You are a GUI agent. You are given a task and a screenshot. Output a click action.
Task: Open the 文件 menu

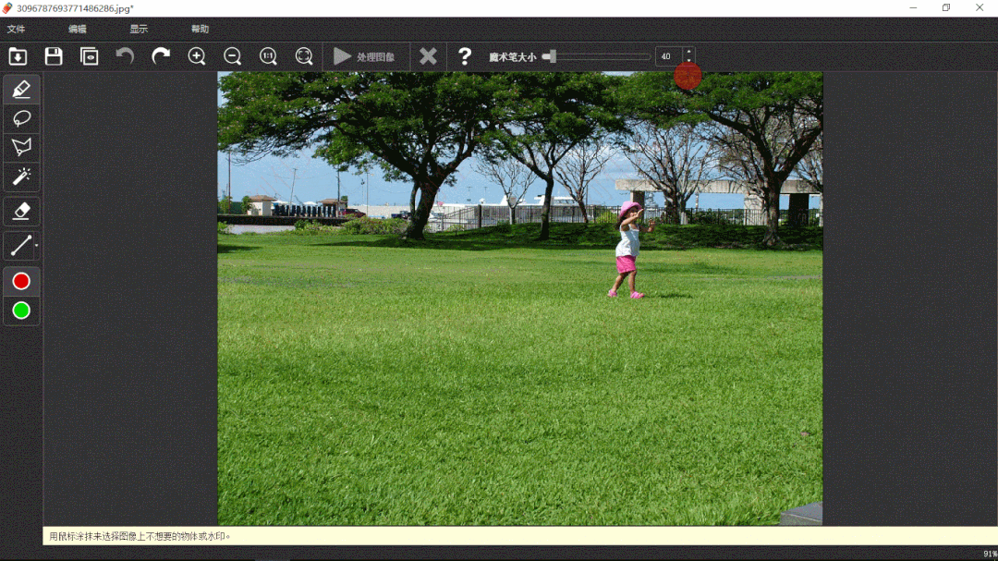pyautogui.click(x=16, y=30)
